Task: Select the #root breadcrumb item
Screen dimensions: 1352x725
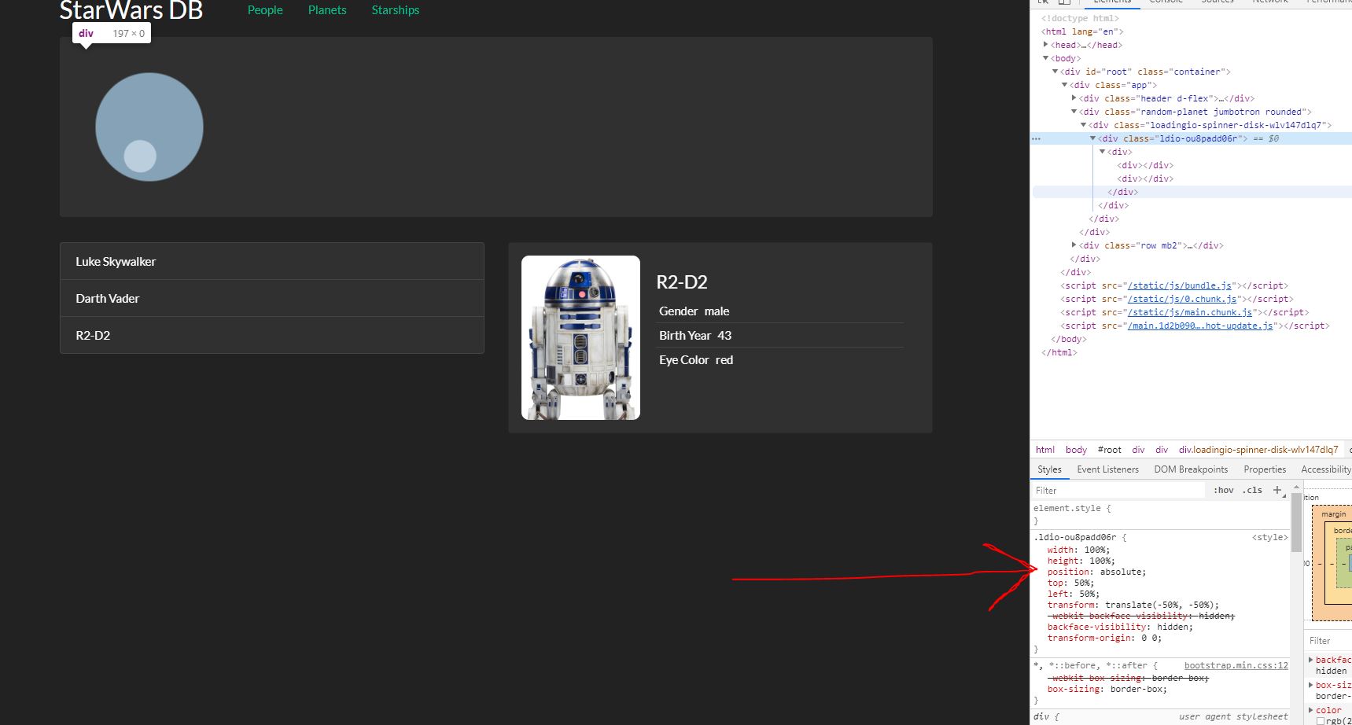Action: click(1110, 450)
